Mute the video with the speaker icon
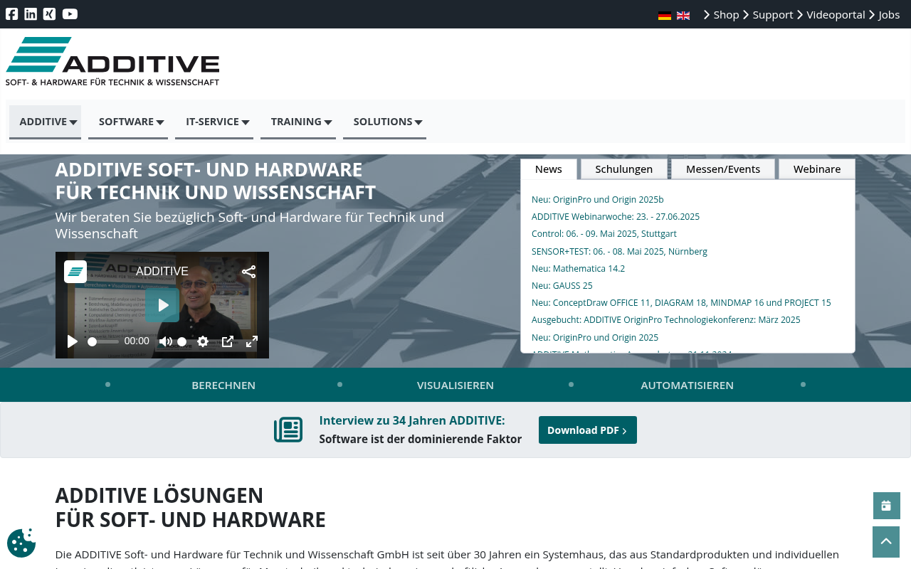The image size is (911, 569). pyautogui.click(x=165, y=341)
